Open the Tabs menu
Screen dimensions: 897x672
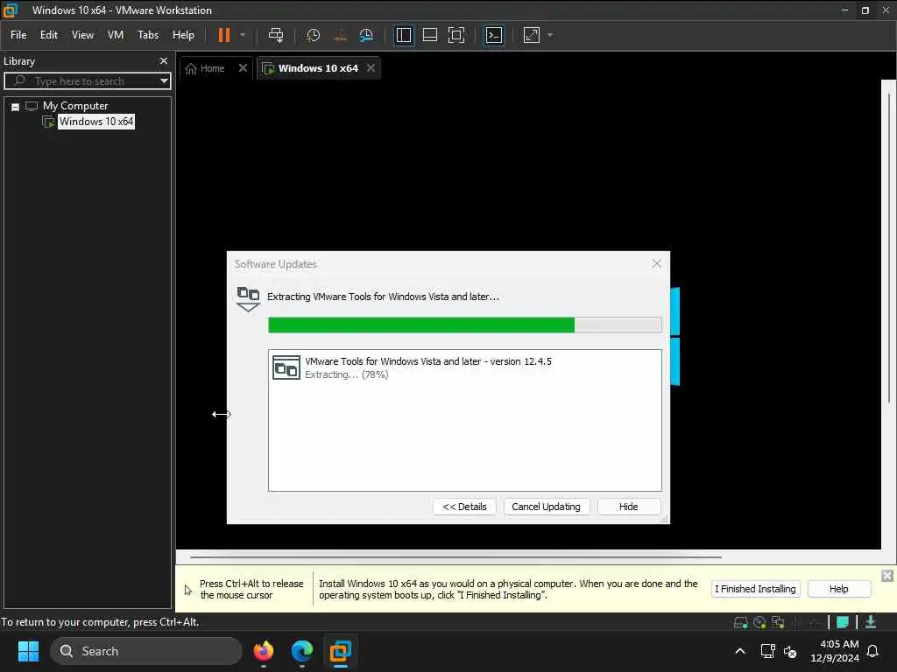(147, 35)
